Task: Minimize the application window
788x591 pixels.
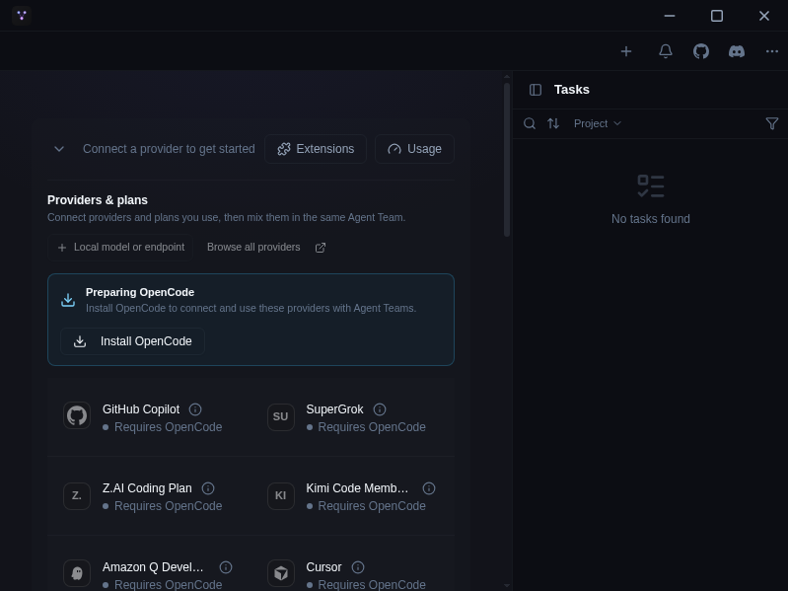Action: pos(670,16)
